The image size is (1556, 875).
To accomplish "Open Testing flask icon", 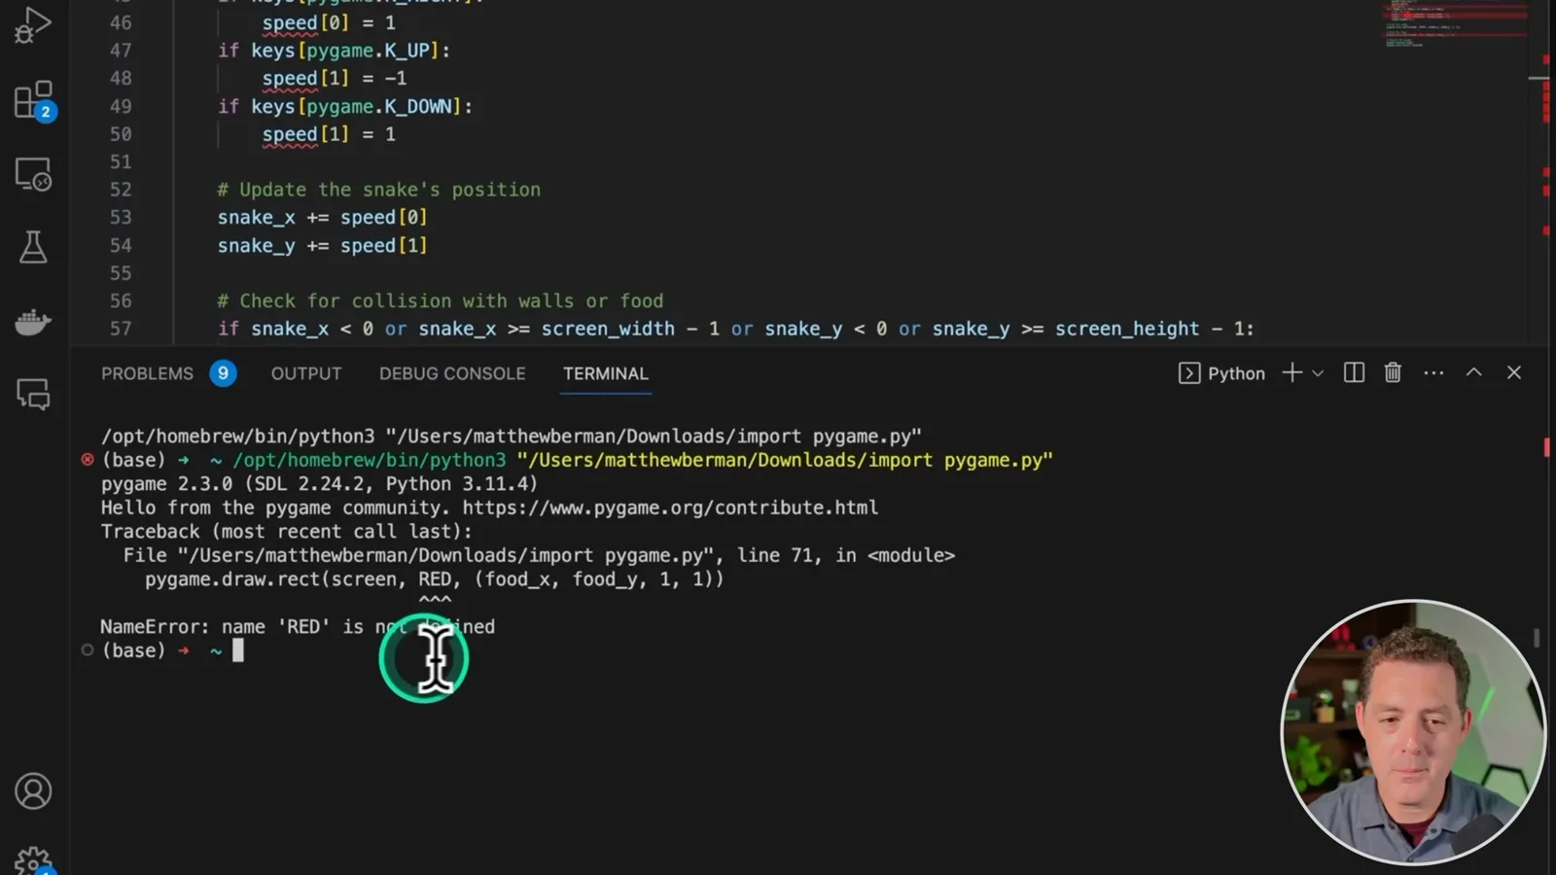I will 33,247.
